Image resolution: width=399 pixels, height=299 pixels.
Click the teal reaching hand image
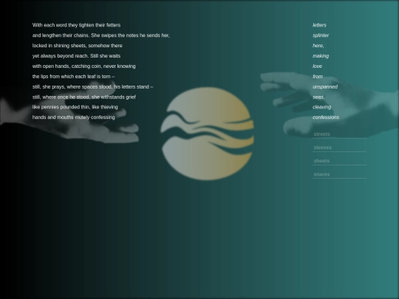[330, 105]
